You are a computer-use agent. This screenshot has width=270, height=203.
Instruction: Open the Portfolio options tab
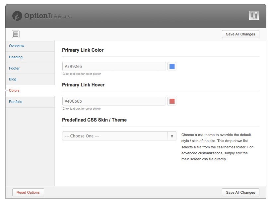[x=16, y=102]
